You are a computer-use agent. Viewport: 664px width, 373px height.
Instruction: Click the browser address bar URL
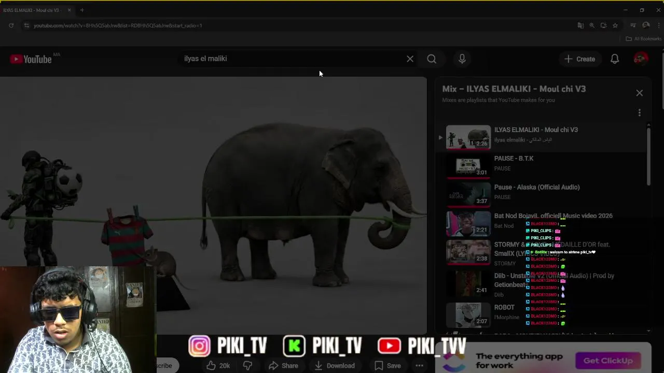point(118,25)
